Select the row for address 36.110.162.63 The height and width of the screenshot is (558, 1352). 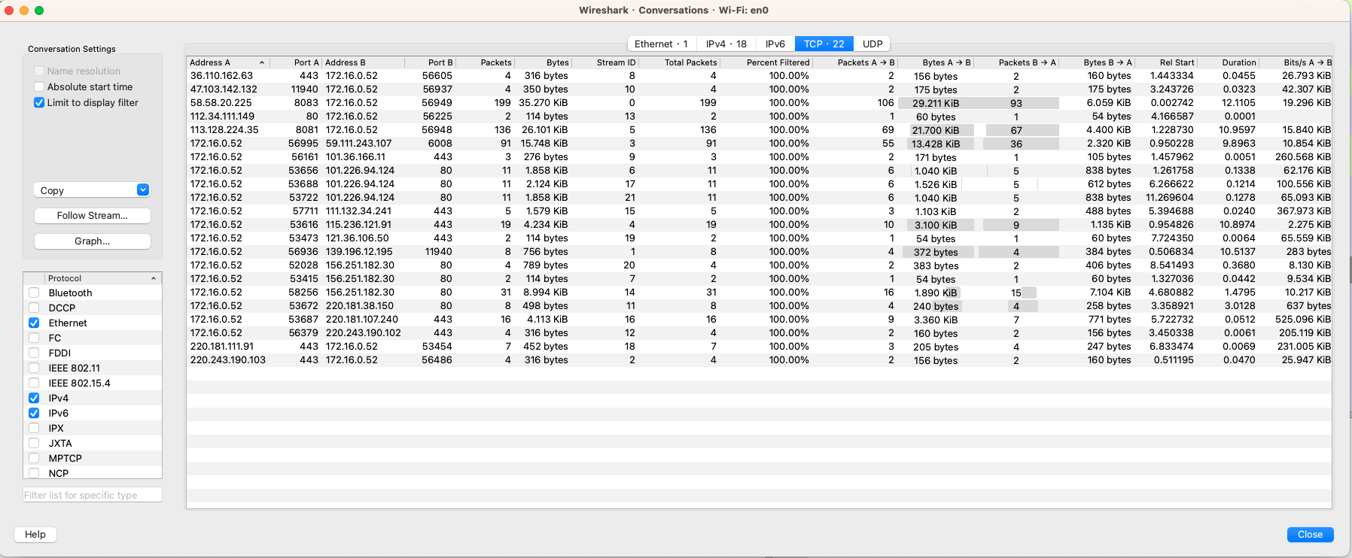(759, 75)
